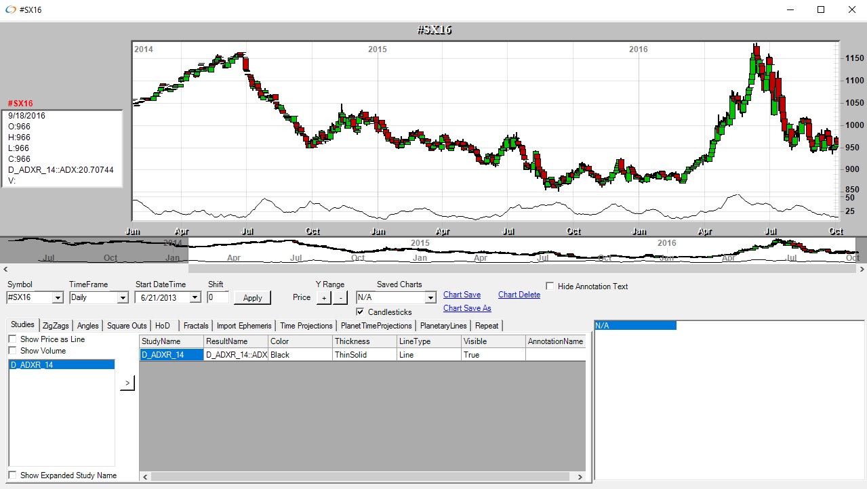The image size is (867, 489).
Task: Enable the Show Volume checkbox
Action: 12,351
